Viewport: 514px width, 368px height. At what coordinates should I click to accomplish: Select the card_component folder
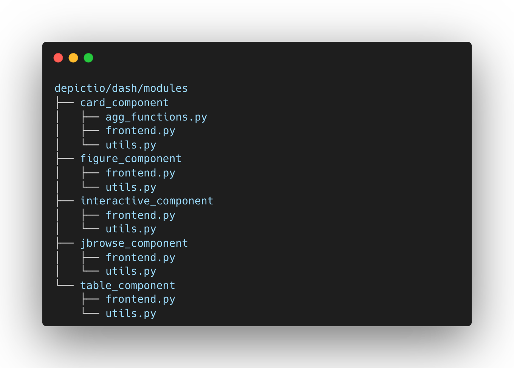[124, 103]
